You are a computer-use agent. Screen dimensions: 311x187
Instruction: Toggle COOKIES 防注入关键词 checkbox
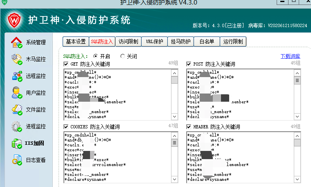tap(66, 127)
